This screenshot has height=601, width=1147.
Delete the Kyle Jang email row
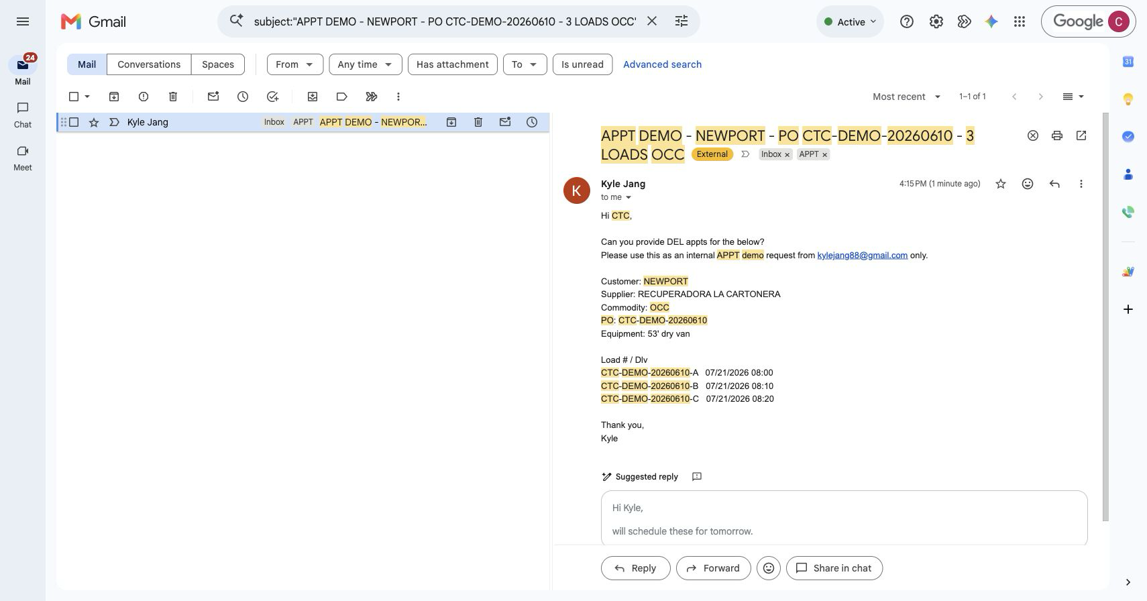478,122
